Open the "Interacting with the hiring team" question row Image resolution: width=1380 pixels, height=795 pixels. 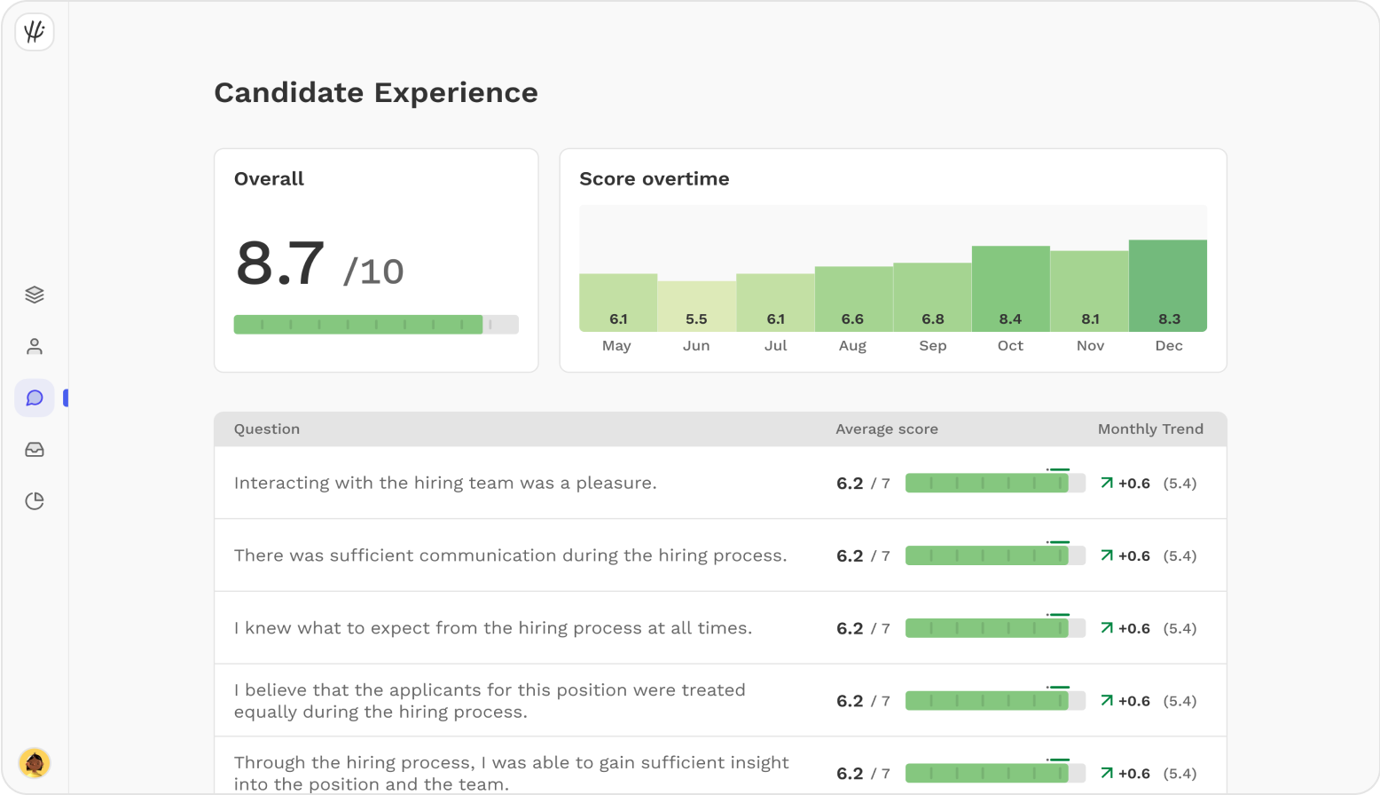click(x=445, y=484)
